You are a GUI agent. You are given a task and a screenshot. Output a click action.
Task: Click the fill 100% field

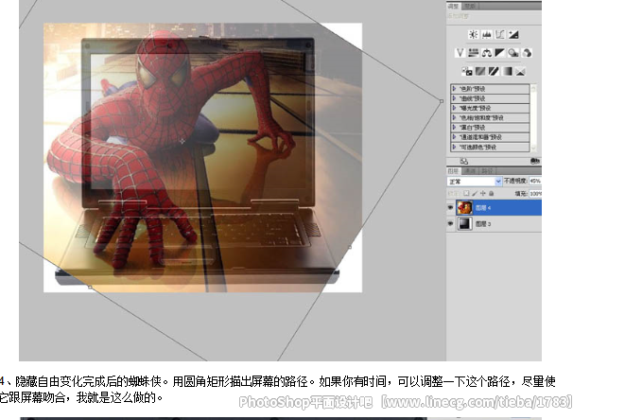point(535,194)
